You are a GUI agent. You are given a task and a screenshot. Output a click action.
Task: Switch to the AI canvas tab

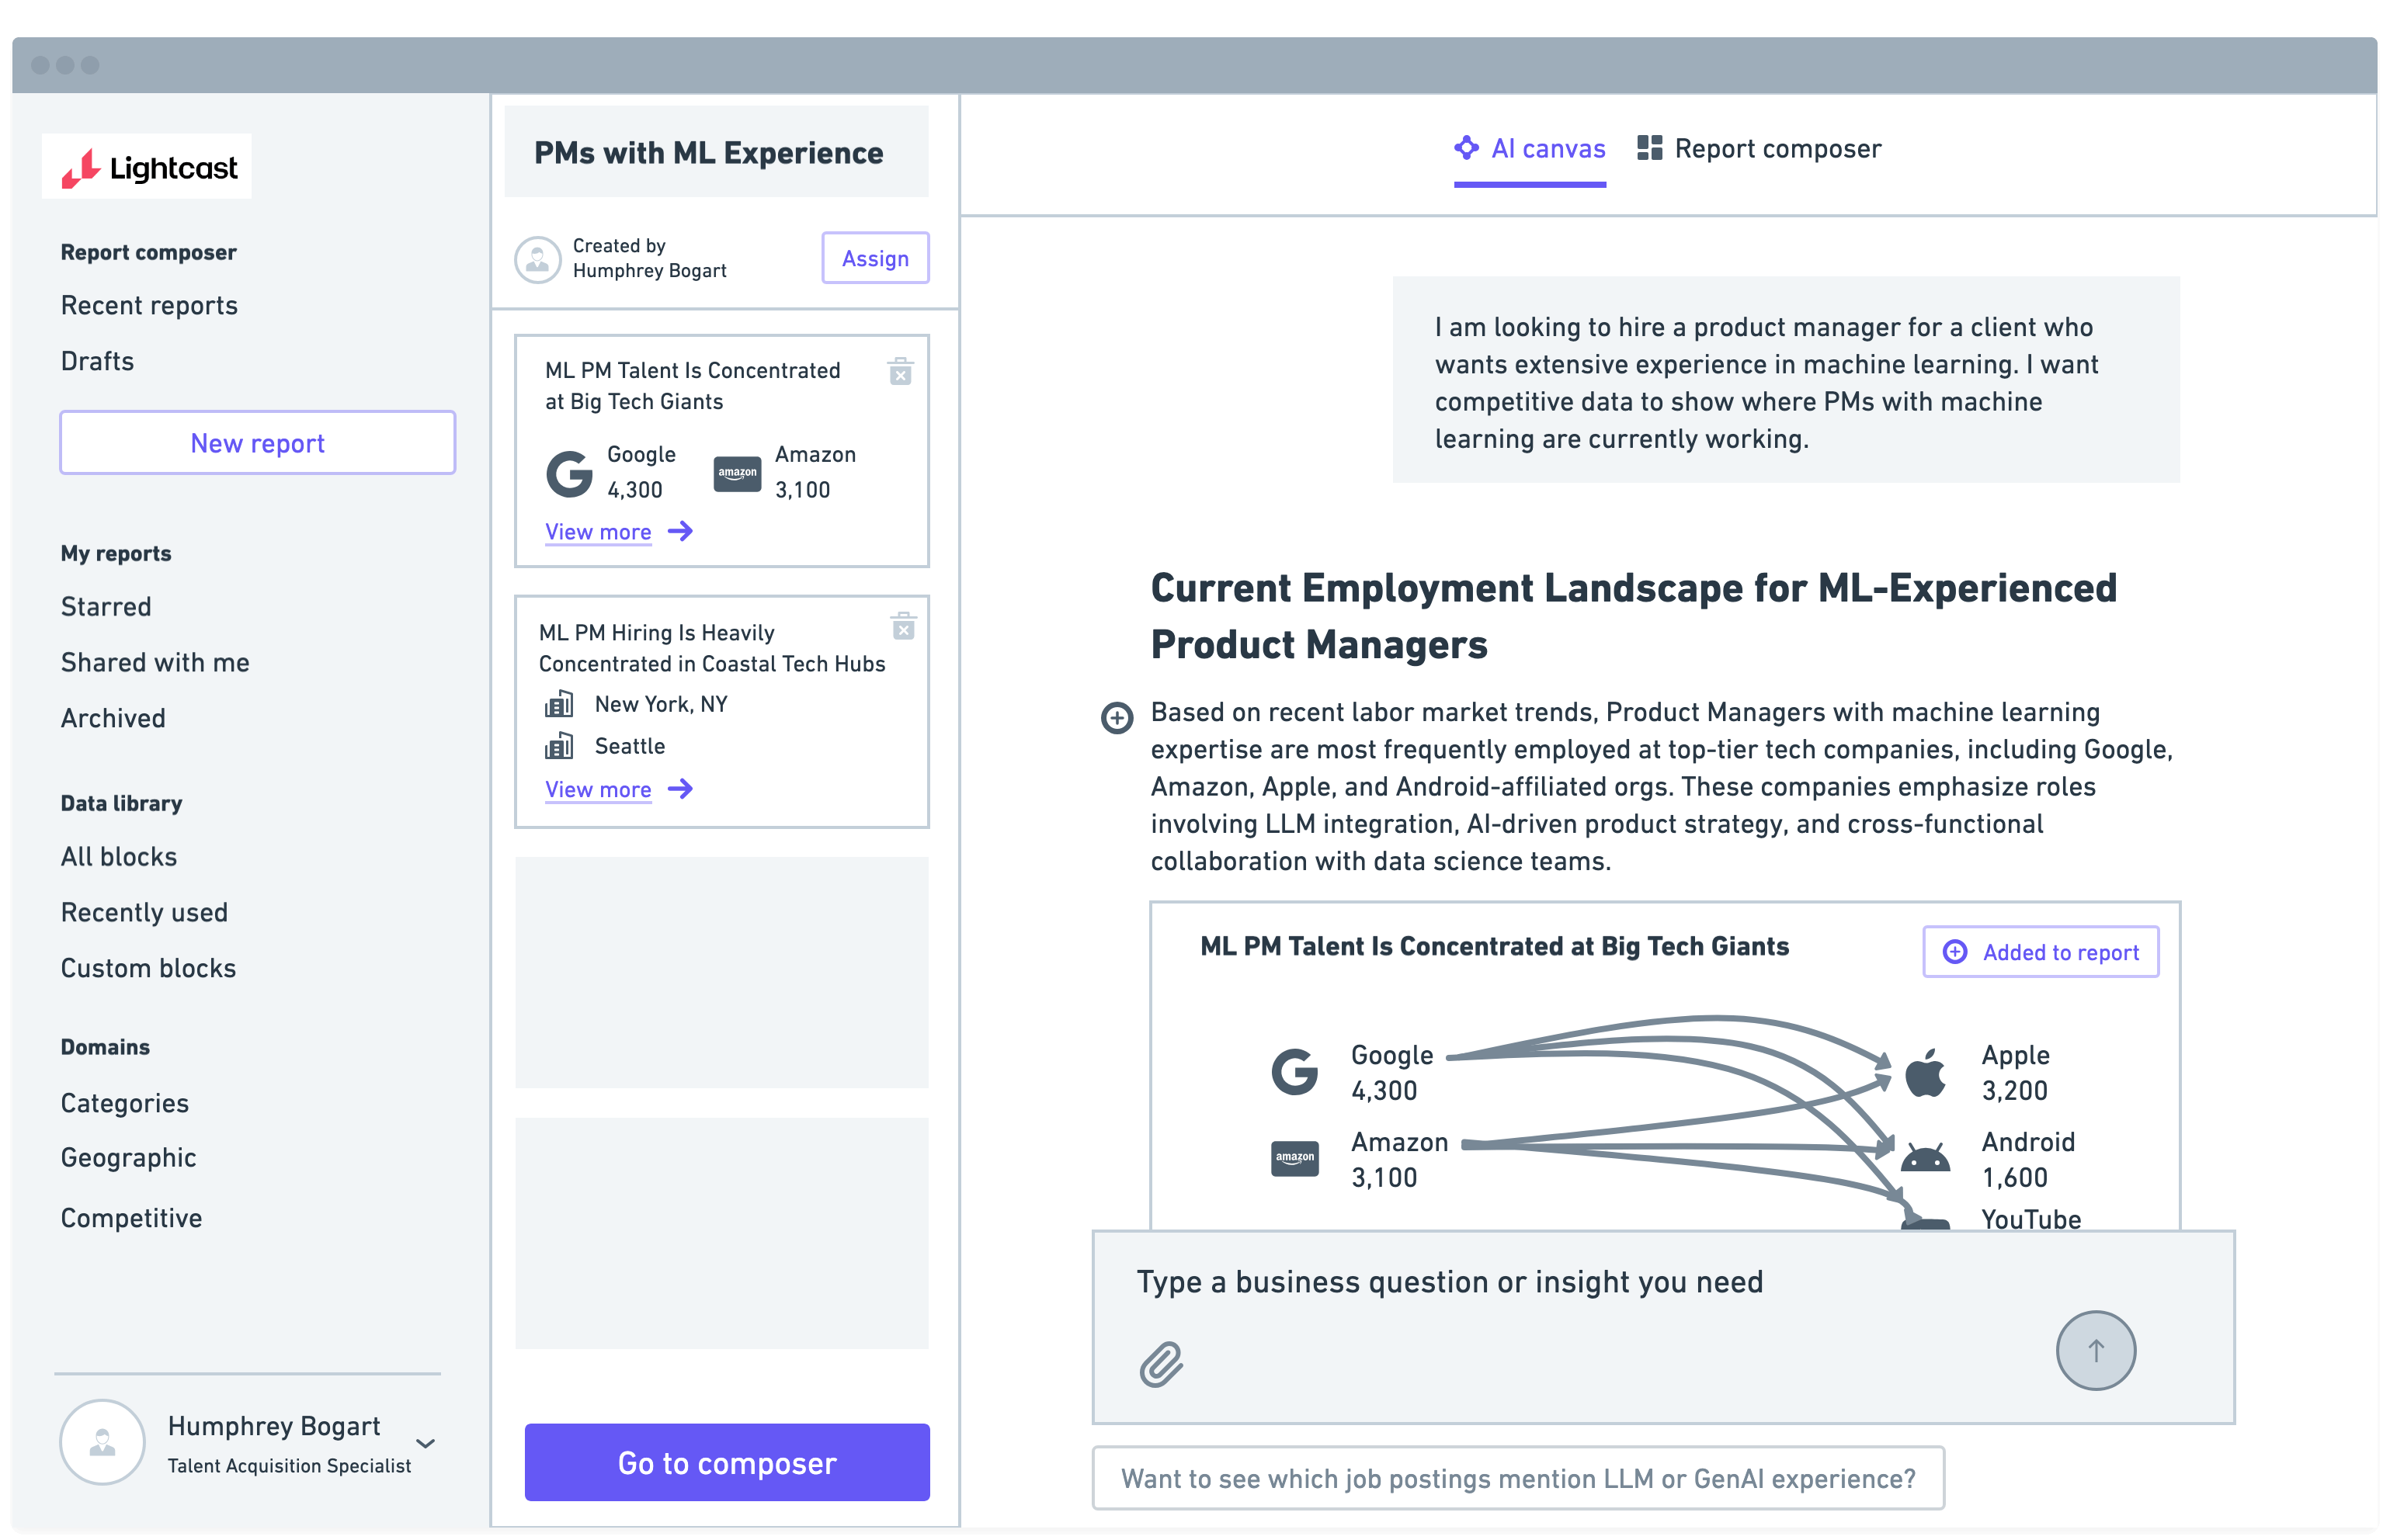click(1530, 149)
